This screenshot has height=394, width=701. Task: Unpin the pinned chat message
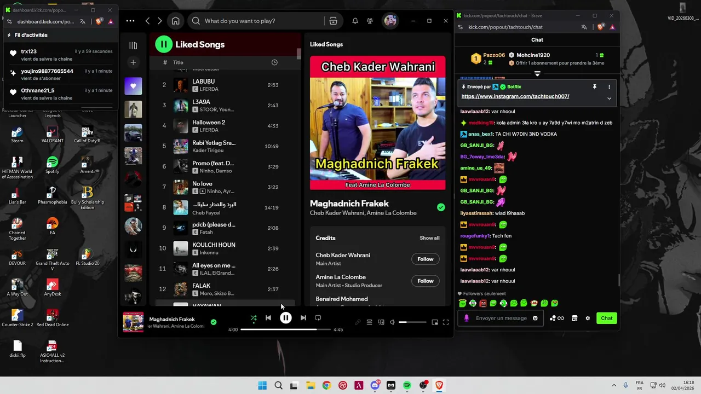(x=594, y=86)
